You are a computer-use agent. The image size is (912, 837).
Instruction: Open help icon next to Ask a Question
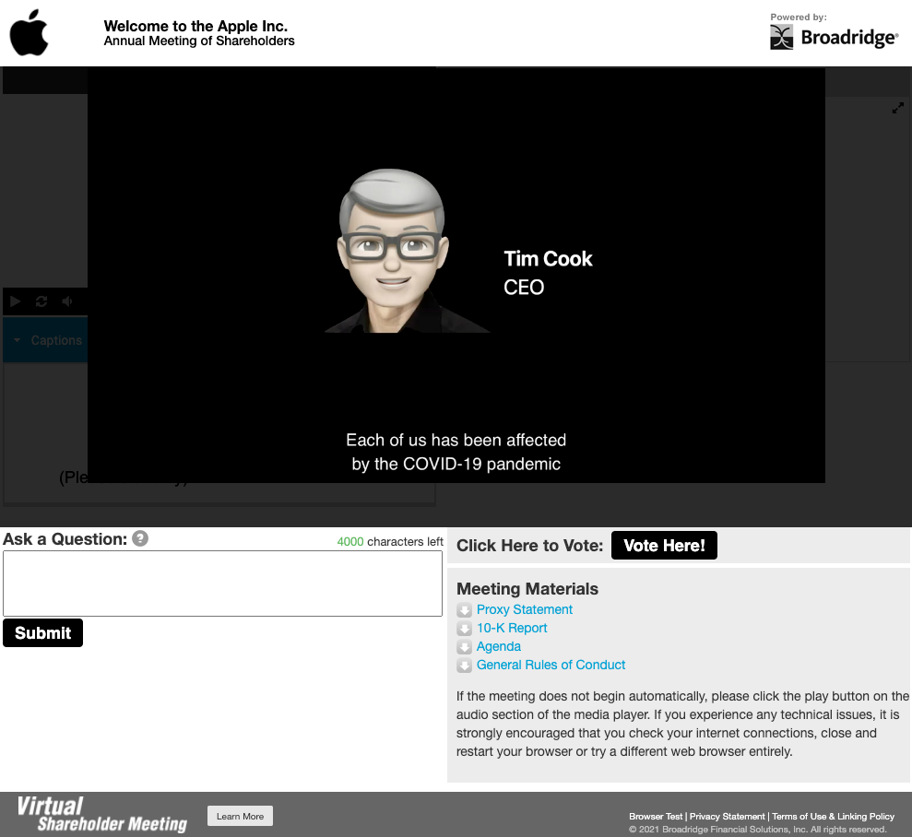tap(140, 538)
